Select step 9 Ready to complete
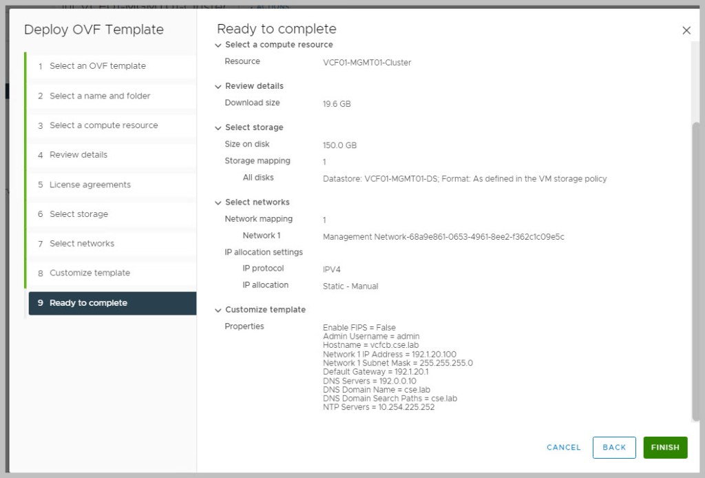Screen dimensions: 705x478 pyautogui.click(x=88, y=303)
